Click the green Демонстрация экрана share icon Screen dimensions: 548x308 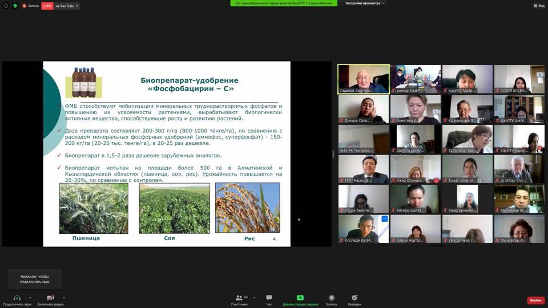pyautogui.click(x=300, y=298)
